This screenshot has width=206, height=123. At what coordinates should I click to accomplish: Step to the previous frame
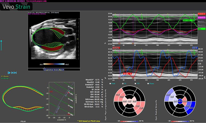click(x=12, y=73)
